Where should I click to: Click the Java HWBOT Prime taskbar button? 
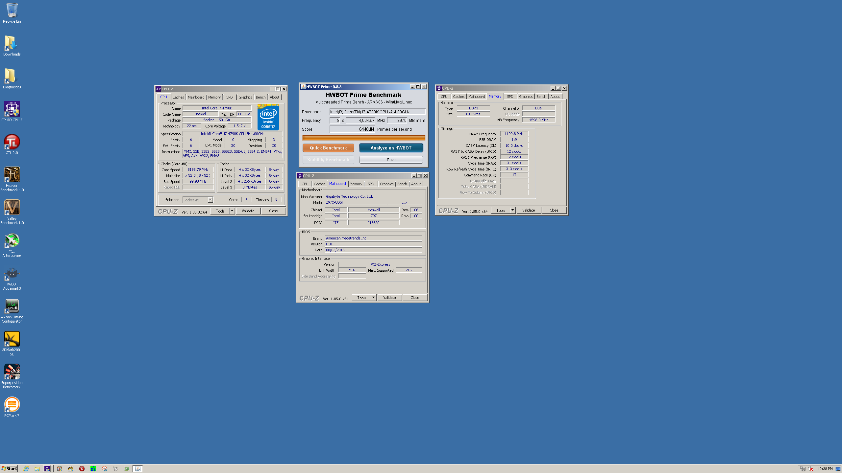click(x=138, y=469)
